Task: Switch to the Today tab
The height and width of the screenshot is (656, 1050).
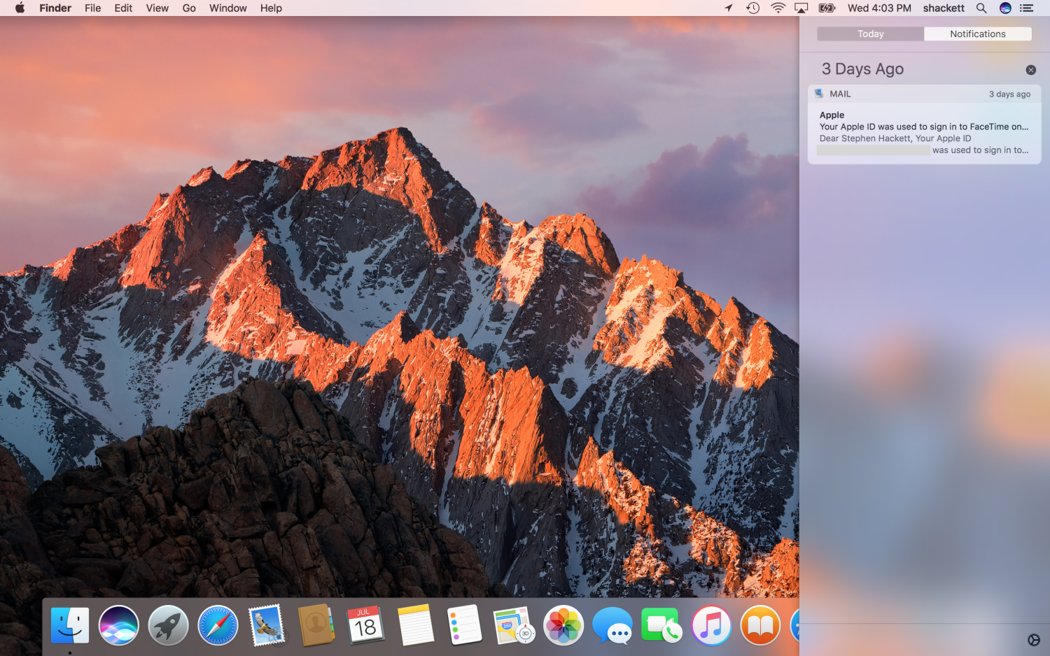Action: (871, 34)
